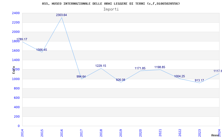Screen dimensions: 222x138
Task: Click y-axis tick 800
Action: pos(17,88)
